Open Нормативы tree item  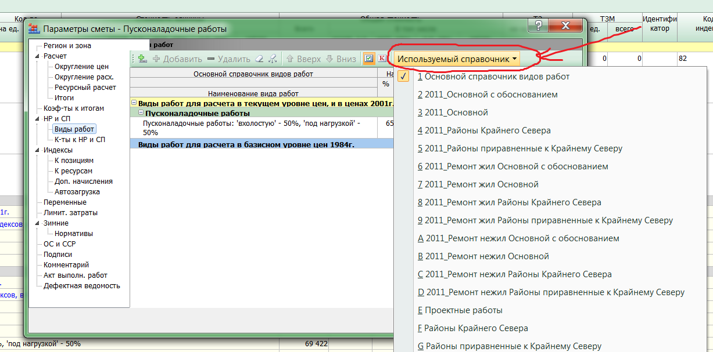(74, 234)
